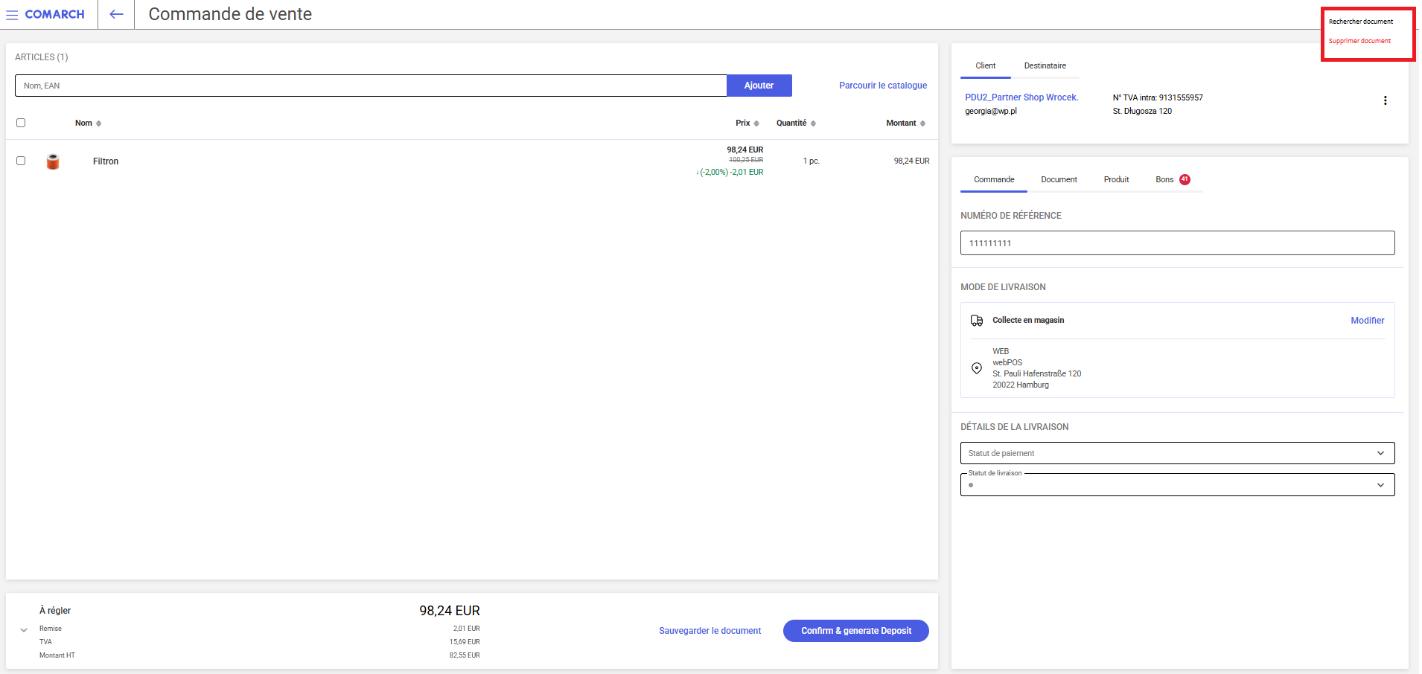Click the Nom, EAN search field
1422x674 pixels.
[x=370, y=86]
